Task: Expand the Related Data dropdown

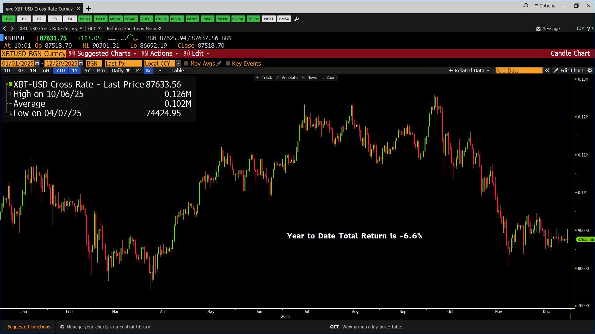Action: tap(469, 71)
